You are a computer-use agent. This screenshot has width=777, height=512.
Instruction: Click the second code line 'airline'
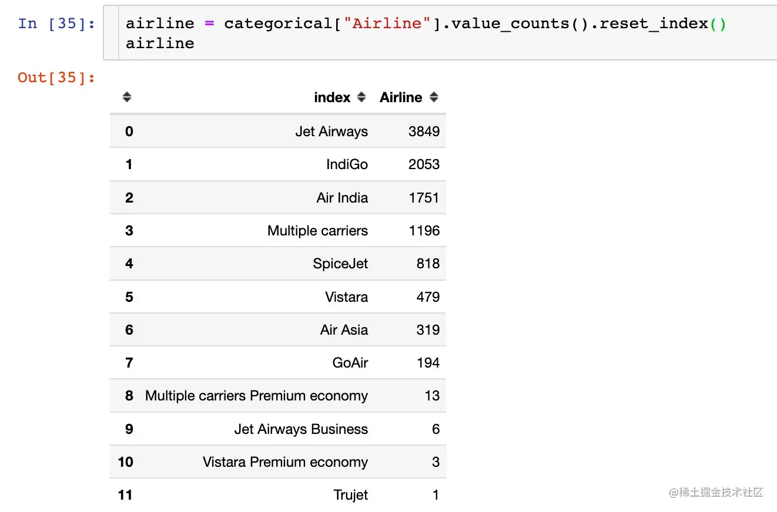pyautogui.click(x=160, y=43)
